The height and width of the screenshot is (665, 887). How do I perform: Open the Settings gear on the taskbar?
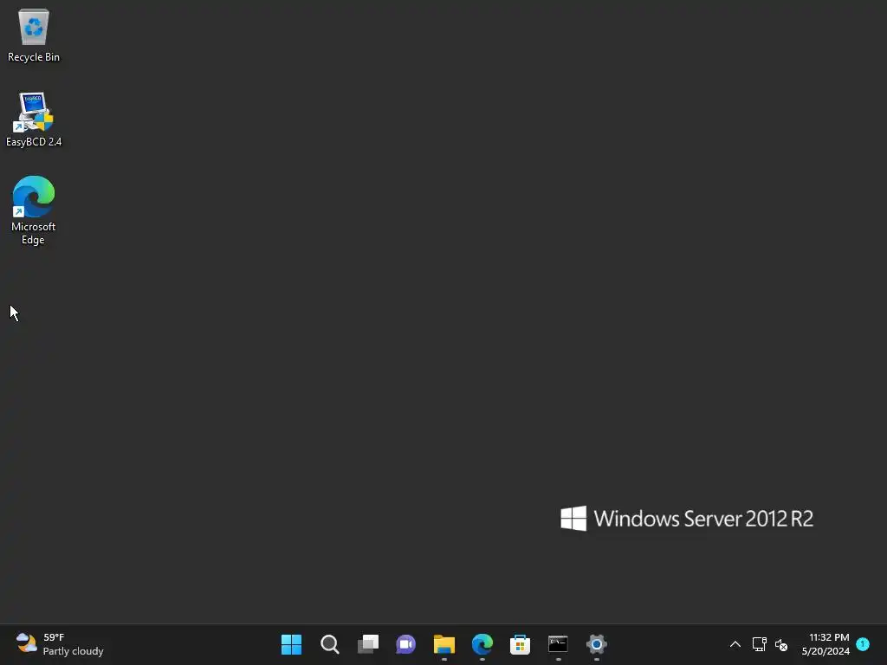[x=596, y=644]
